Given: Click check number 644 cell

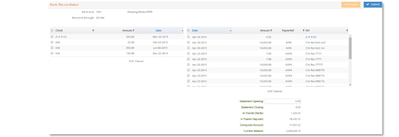Looking at the screenshot, I should click(x=58, y=53).
